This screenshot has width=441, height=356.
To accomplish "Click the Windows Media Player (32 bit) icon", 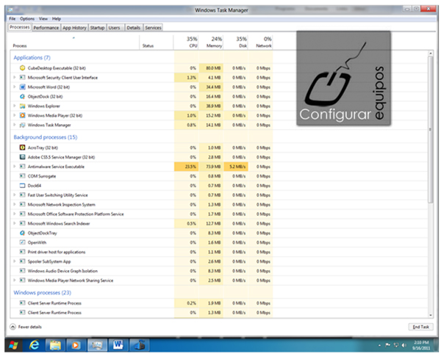I will click(22, 115).
